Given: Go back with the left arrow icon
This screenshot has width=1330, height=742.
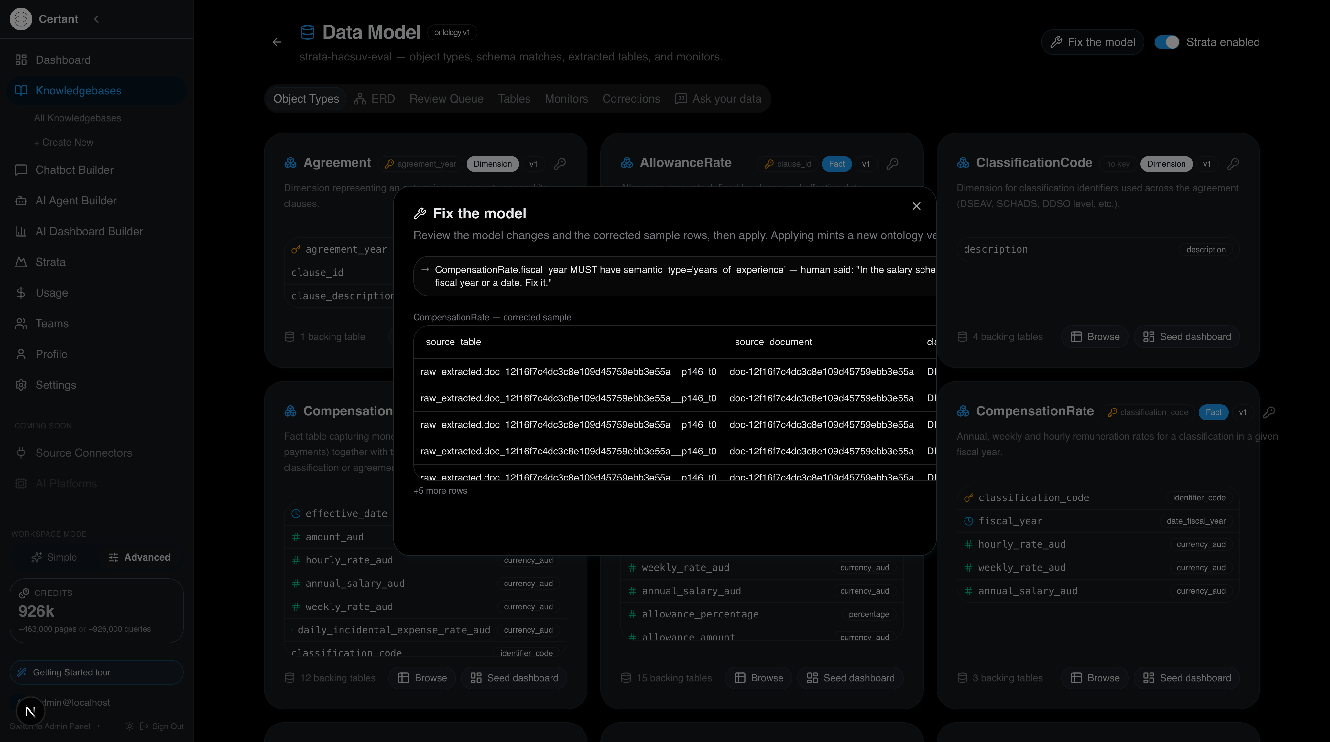Looking at the screenshot, I should (277, 42).
